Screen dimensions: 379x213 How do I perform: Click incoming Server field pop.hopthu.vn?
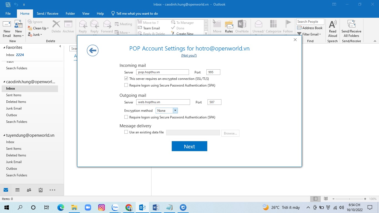click(x=163, y=72)
